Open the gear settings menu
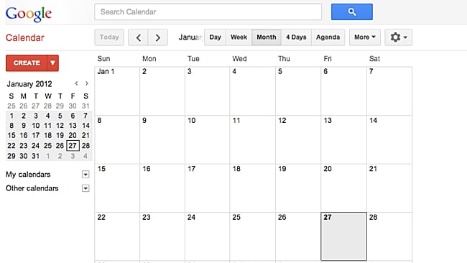The width and height of the screenshot is (467, 263). click(x=398, y=37)
